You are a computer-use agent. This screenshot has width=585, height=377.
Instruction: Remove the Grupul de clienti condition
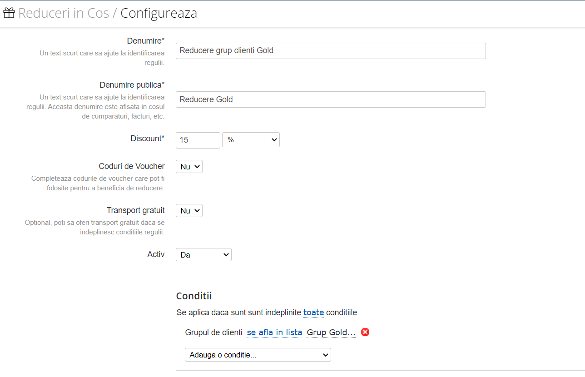pyautogui.click(x=365, y=332)
